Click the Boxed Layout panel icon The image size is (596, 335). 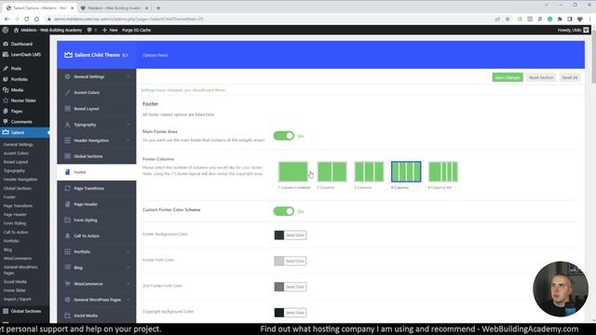tap(67, 109)
